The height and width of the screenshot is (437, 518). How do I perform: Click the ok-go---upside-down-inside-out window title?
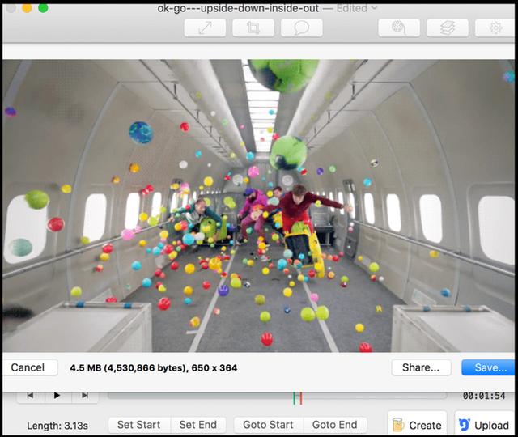point(238,8)
